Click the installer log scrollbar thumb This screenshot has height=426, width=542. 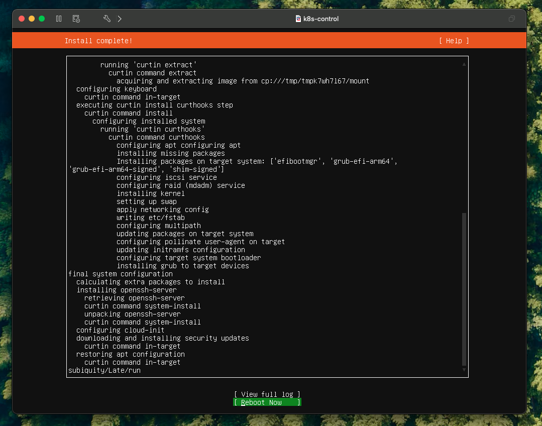pos(464,289)
